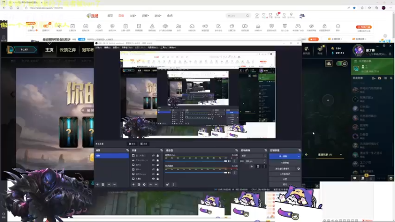
Task: Click Douyu search input field
Action: (236, 16)
